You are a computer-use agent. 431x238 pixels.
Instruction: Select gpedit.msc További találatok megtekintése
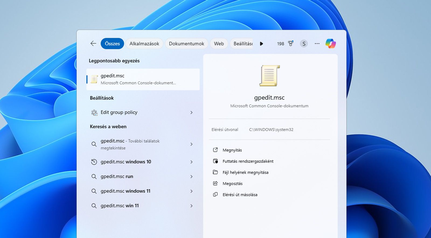tap(143, 144)
